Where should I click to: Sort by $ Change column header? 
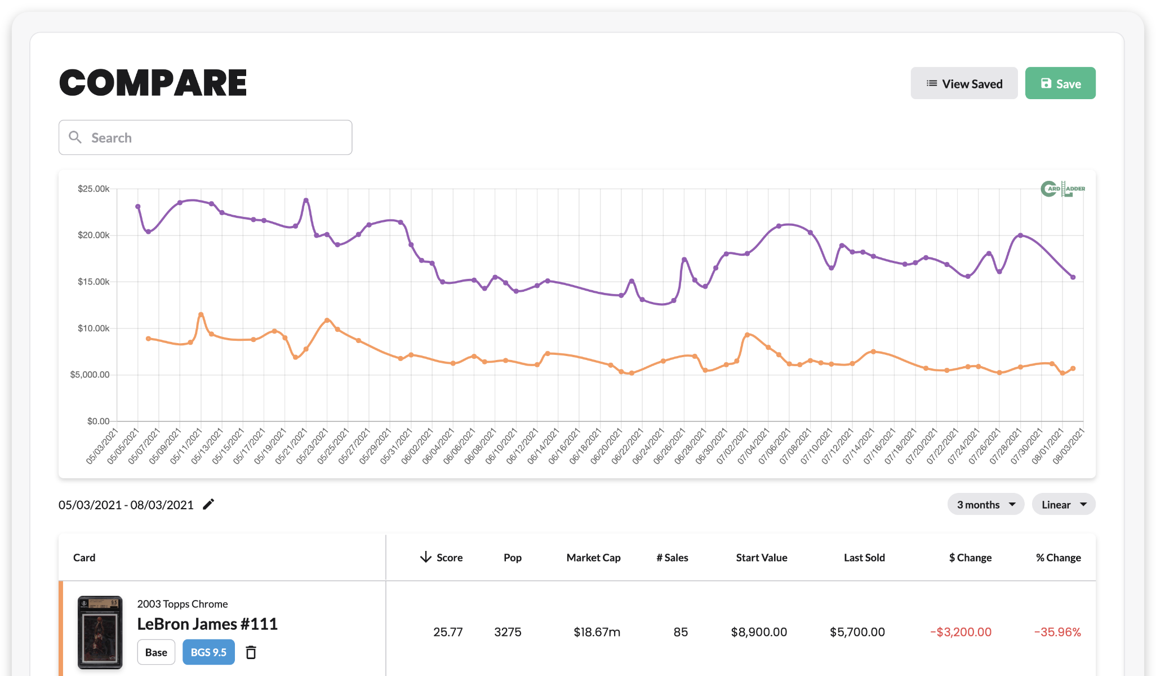[970, 557]
